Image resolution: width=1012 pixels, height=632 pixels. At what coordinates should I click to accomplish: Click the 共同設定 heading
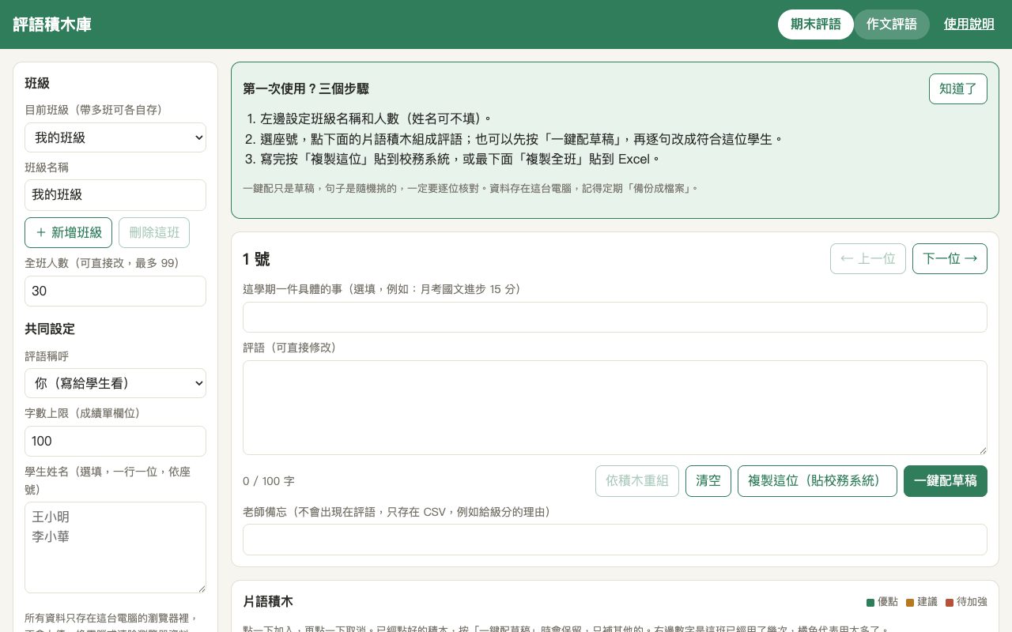[50, 329]
